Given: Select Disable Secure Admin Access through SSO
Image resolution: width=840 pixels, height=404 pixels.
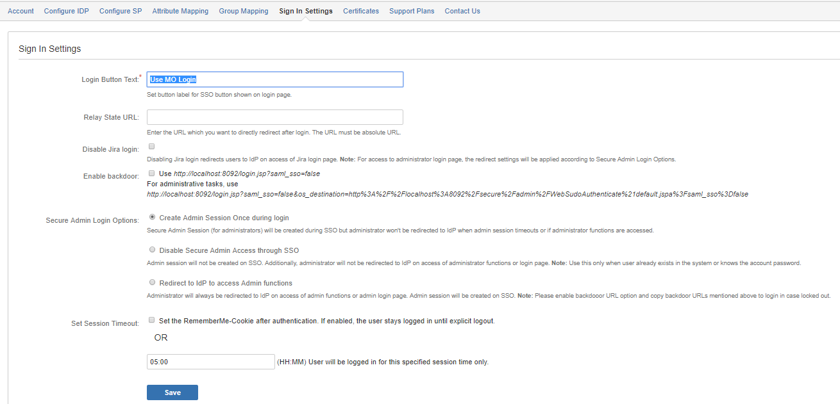Looking at the screenshot, I should (152, 250).
